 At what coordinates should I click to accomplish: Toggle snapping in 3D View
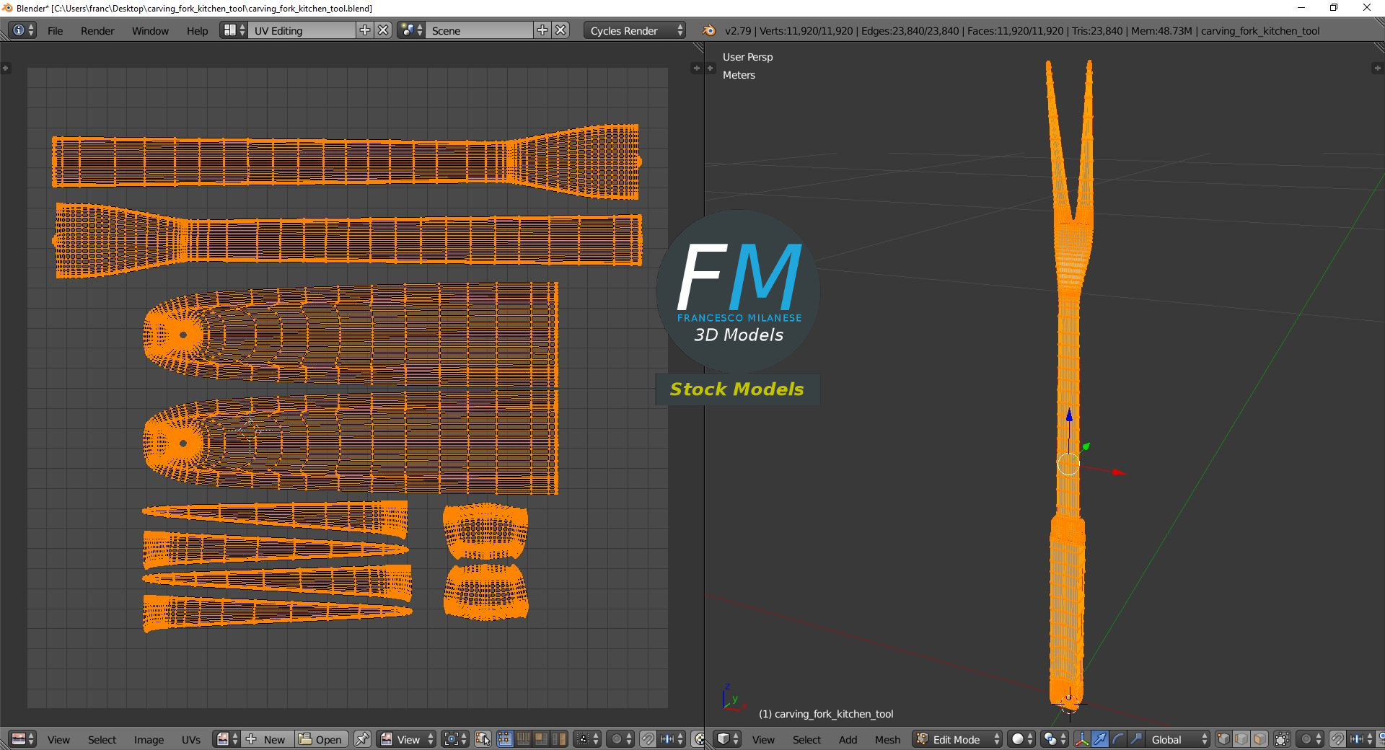point(1337,739)
